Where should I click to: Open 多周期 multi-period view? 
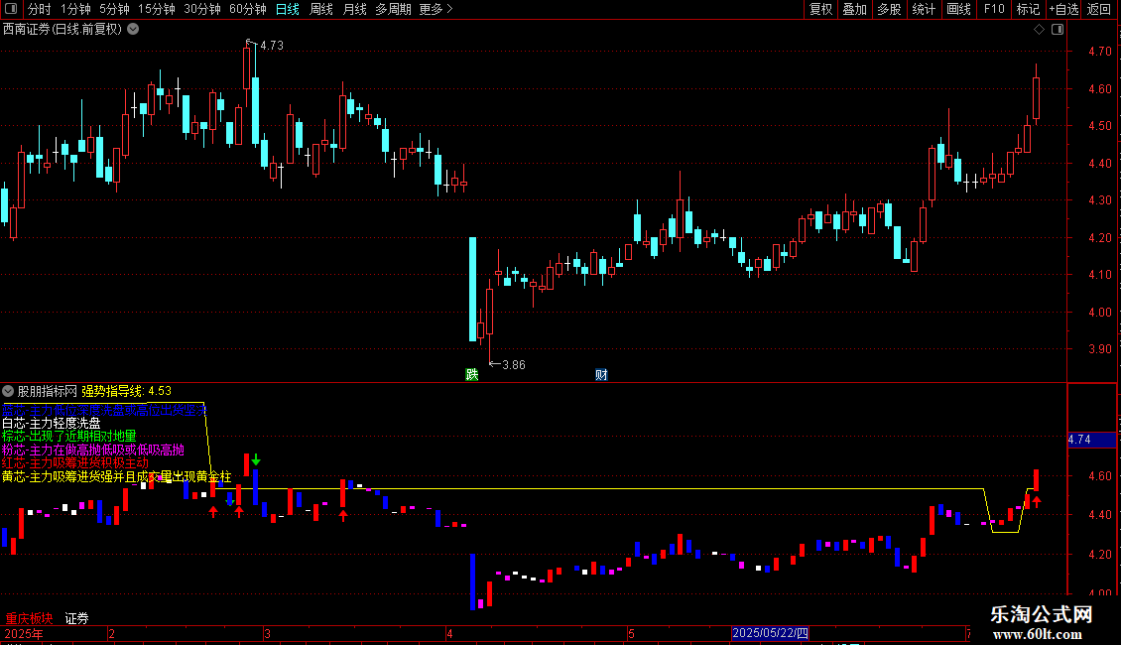(393, 9)
